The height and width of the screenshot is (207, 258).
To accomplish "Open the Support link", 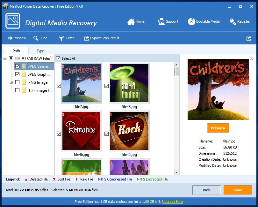I will point(172,21).
